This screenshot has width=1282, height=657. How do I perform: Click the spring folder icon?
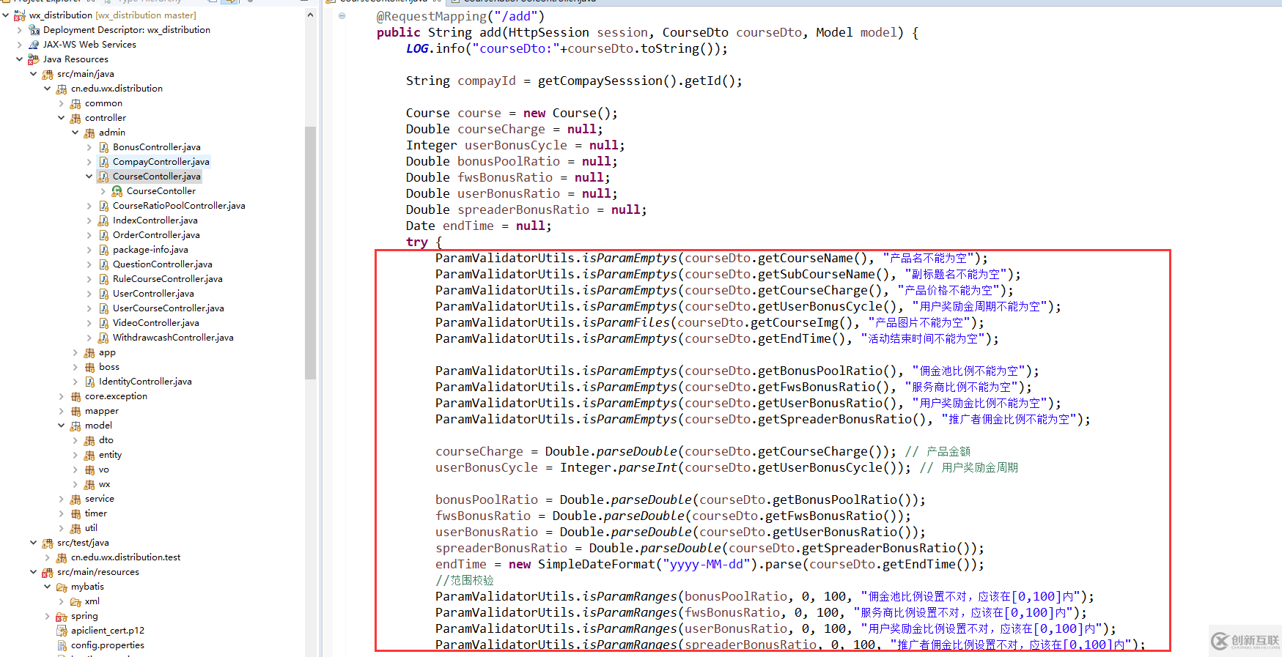[x=62, y=616]
